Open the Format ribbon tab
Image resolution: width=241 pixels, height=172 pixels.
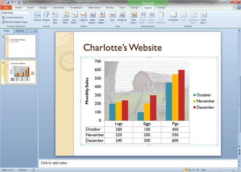[161, 7]
